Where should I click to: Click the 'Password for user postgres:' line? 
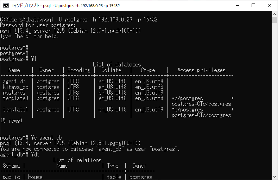(38, 25)
